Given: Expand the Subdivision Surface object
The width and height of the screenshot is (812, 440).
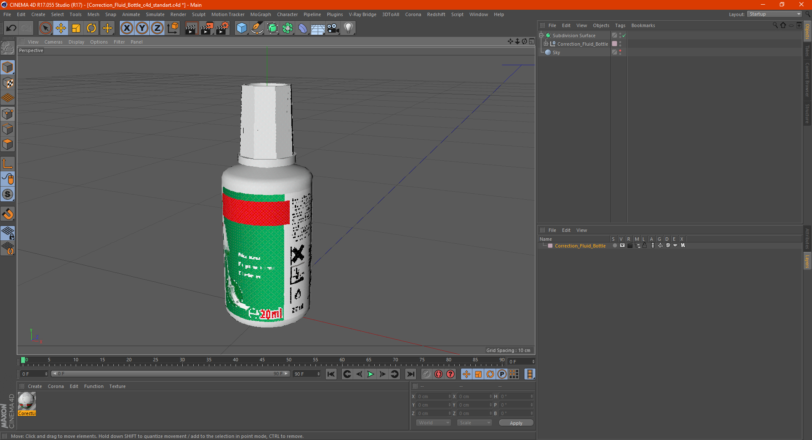Looking at the screenshot, I should click(x=541, y=36).
